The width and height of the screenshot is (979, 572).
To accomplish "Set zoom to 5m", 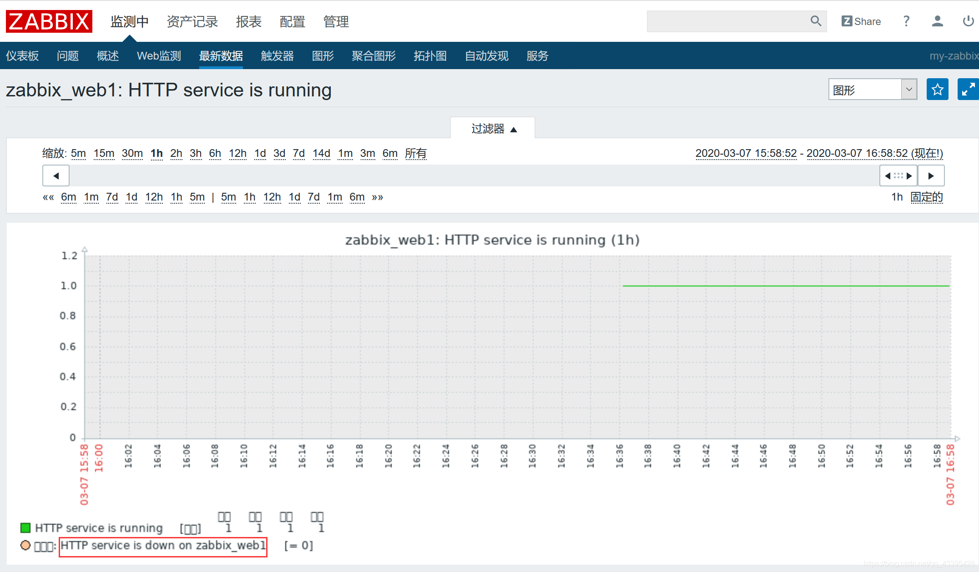I will coord(78,154).
